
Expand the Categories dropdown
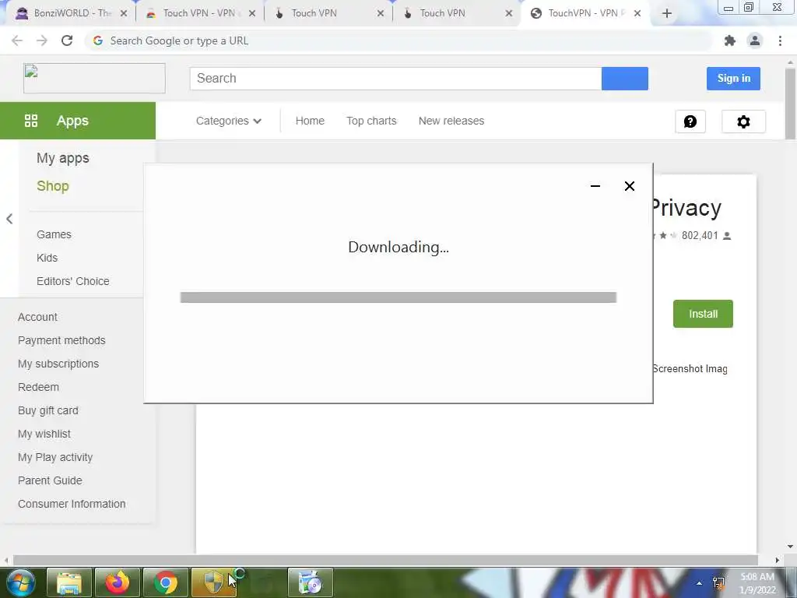pyautogui.click(x=229, y=121)
